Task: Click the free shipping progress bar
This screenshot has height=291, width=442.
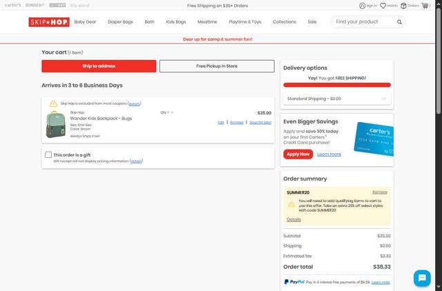Action: coord(337,85)
